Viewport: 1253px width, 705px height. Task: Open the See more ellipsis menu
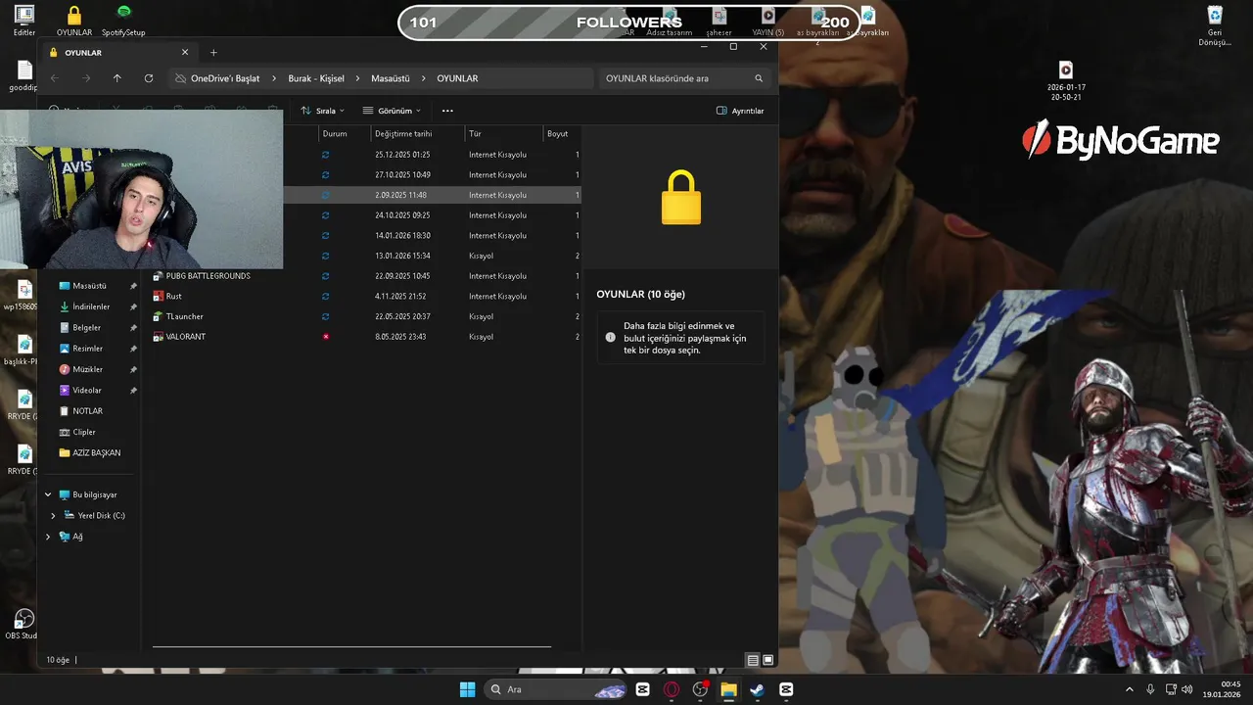pyautogui.click(x=447, y=111)
